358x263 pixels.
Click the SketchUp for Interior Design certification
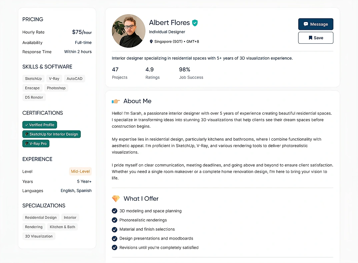pos(51,134)
